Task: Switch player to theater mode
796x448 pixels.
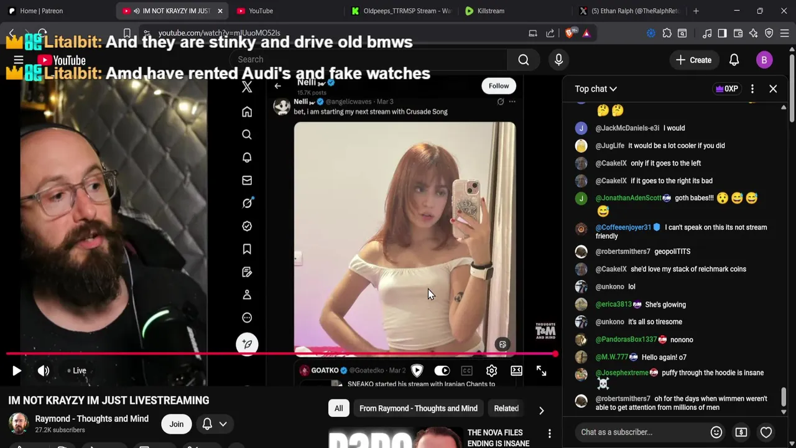Action: click(516, 371)
